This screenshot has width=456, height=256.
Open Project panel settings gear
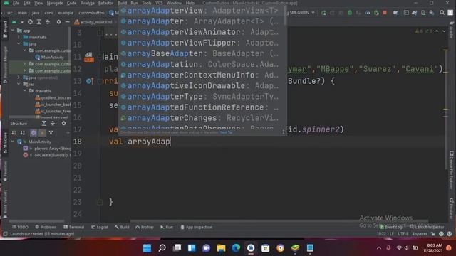(x=58, y=22)
